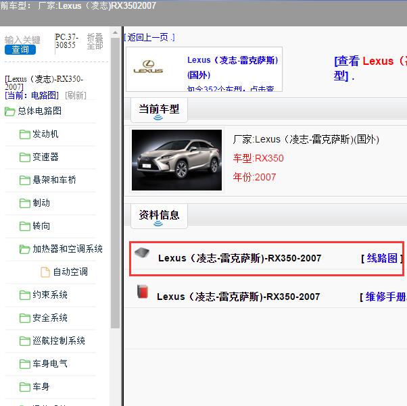Click the Lexus RX350-2007 维修手册 row title
This screenshot has width=407, height=406.
pyautogui.click(x=238, y=297)
